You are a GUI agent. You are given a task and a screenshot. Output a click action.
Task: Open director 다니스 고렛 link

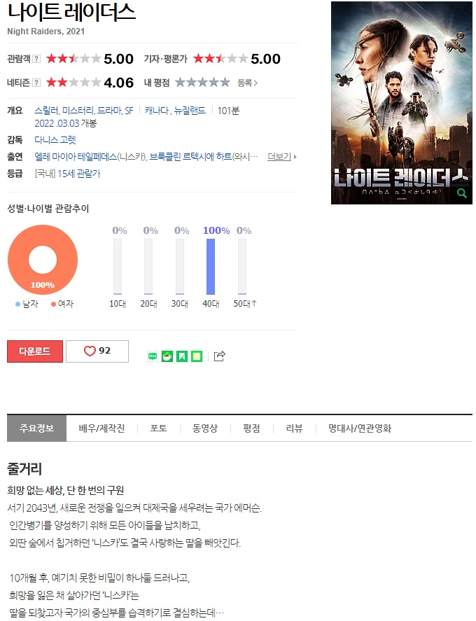point(55,140)
